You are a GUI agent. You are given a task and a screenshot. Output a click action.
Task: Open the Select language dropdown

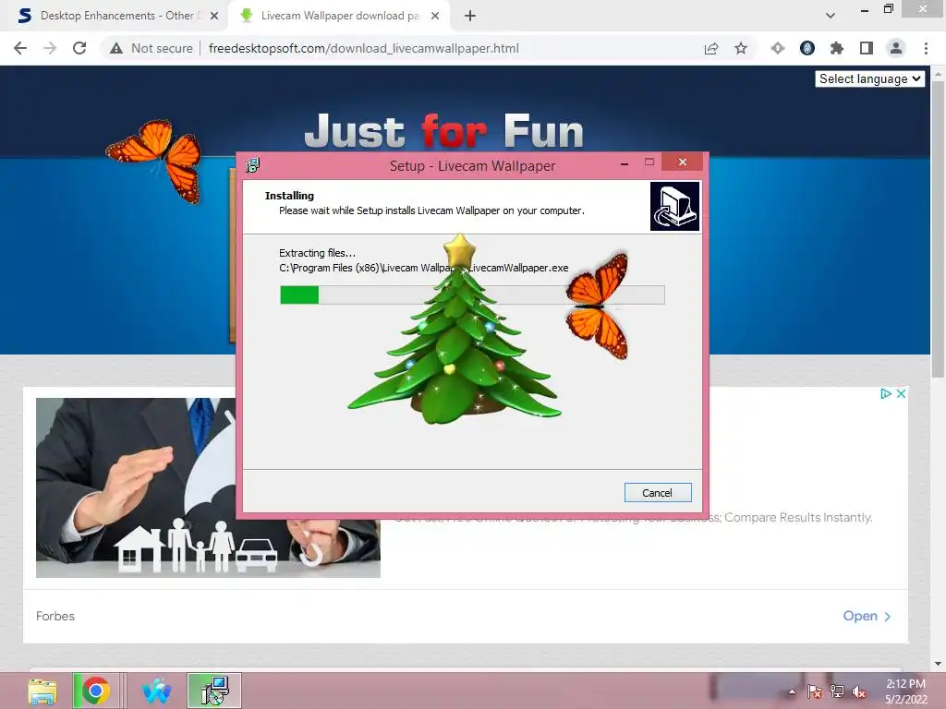(x=869, y=79)
